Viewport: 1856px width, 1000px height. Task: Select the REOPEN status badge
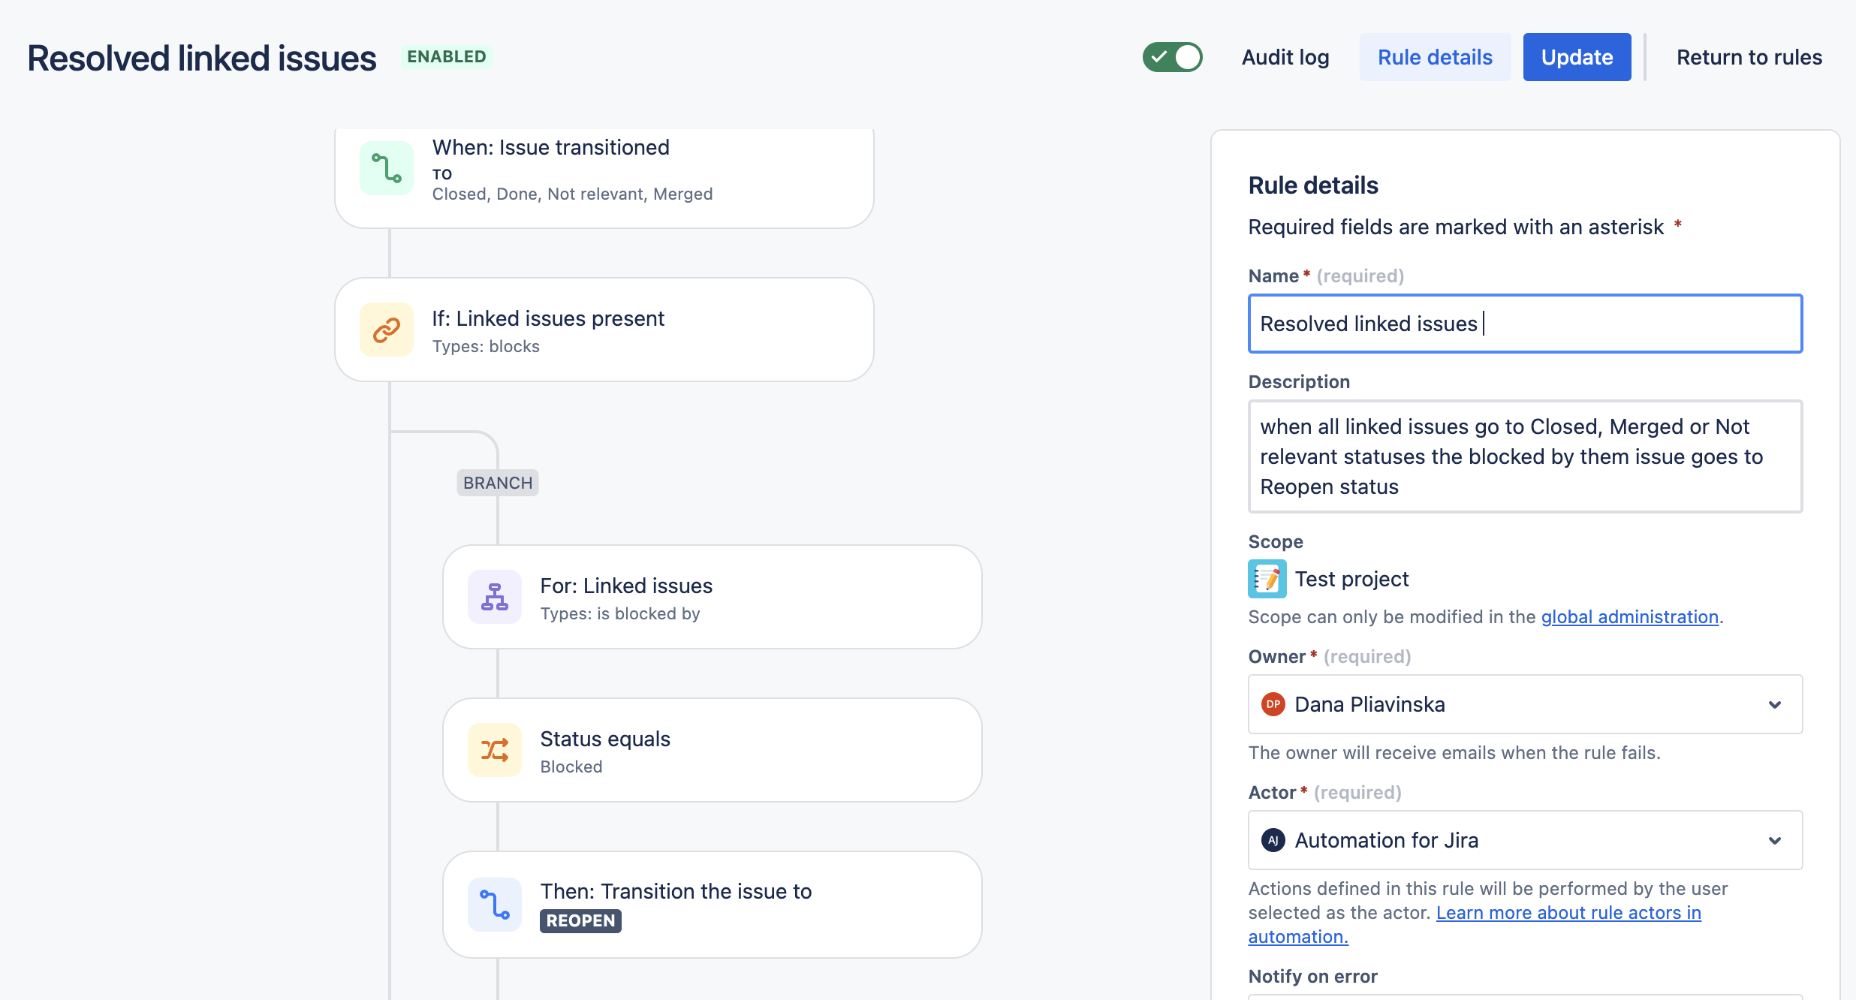[x=580, y=920]
